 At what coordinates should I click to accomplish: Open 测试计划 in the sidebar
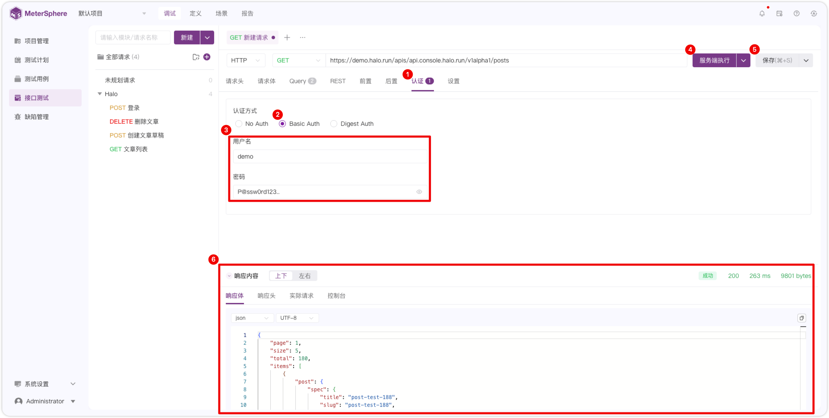click(x=45, y=60)
